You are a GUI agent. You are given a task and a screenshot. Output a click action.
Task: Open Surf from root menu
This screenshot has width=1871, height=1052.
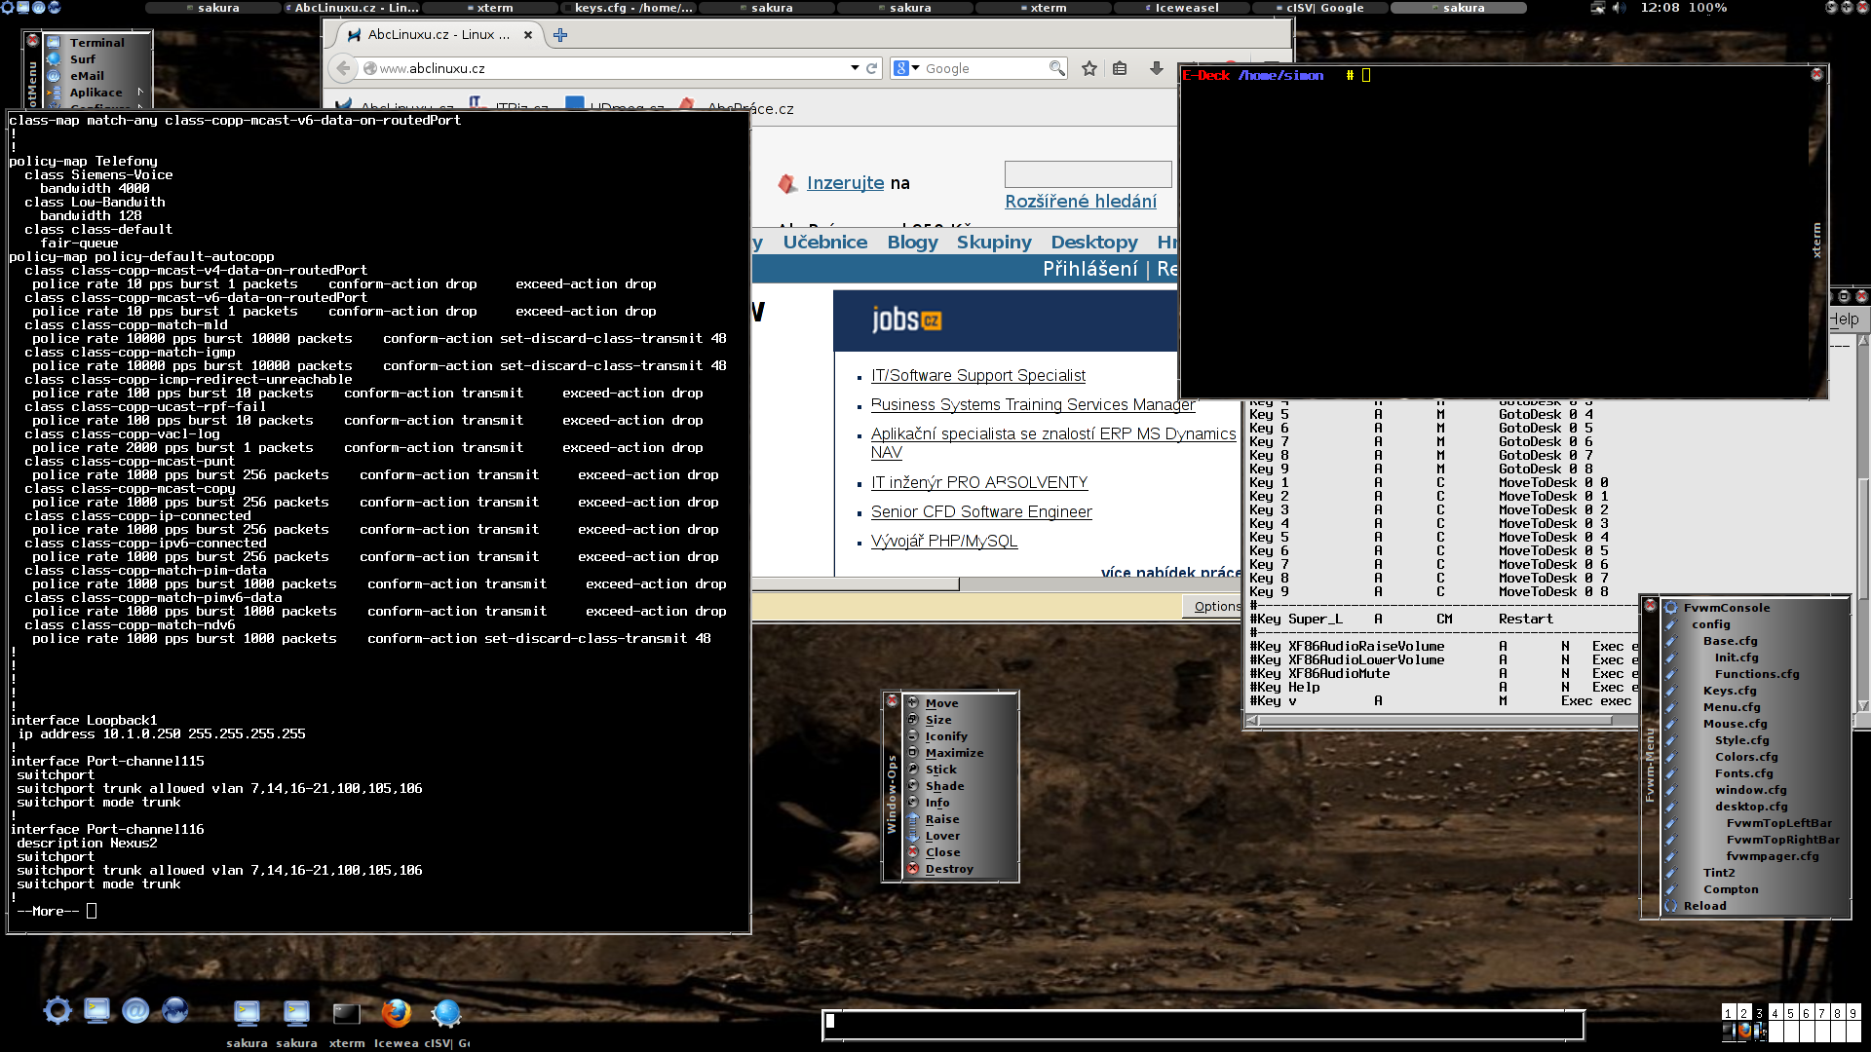[x=83, y=59]
